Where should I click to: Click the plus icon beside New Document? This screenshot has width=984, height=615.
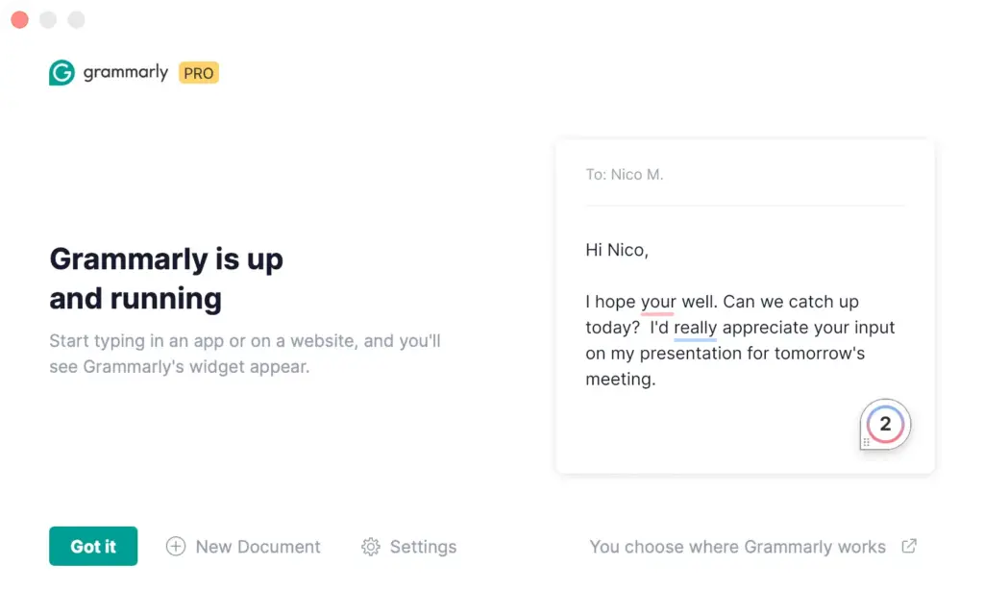coord(176,547)
